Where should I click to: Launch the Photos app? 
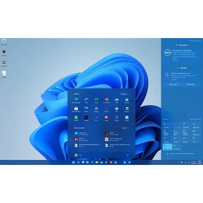point(86,110)
